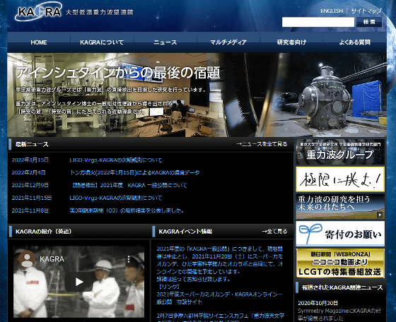This screenshot has width=396, height=322.
Task: Click the 2022年2月4日 news date
Action: (28, 172)
